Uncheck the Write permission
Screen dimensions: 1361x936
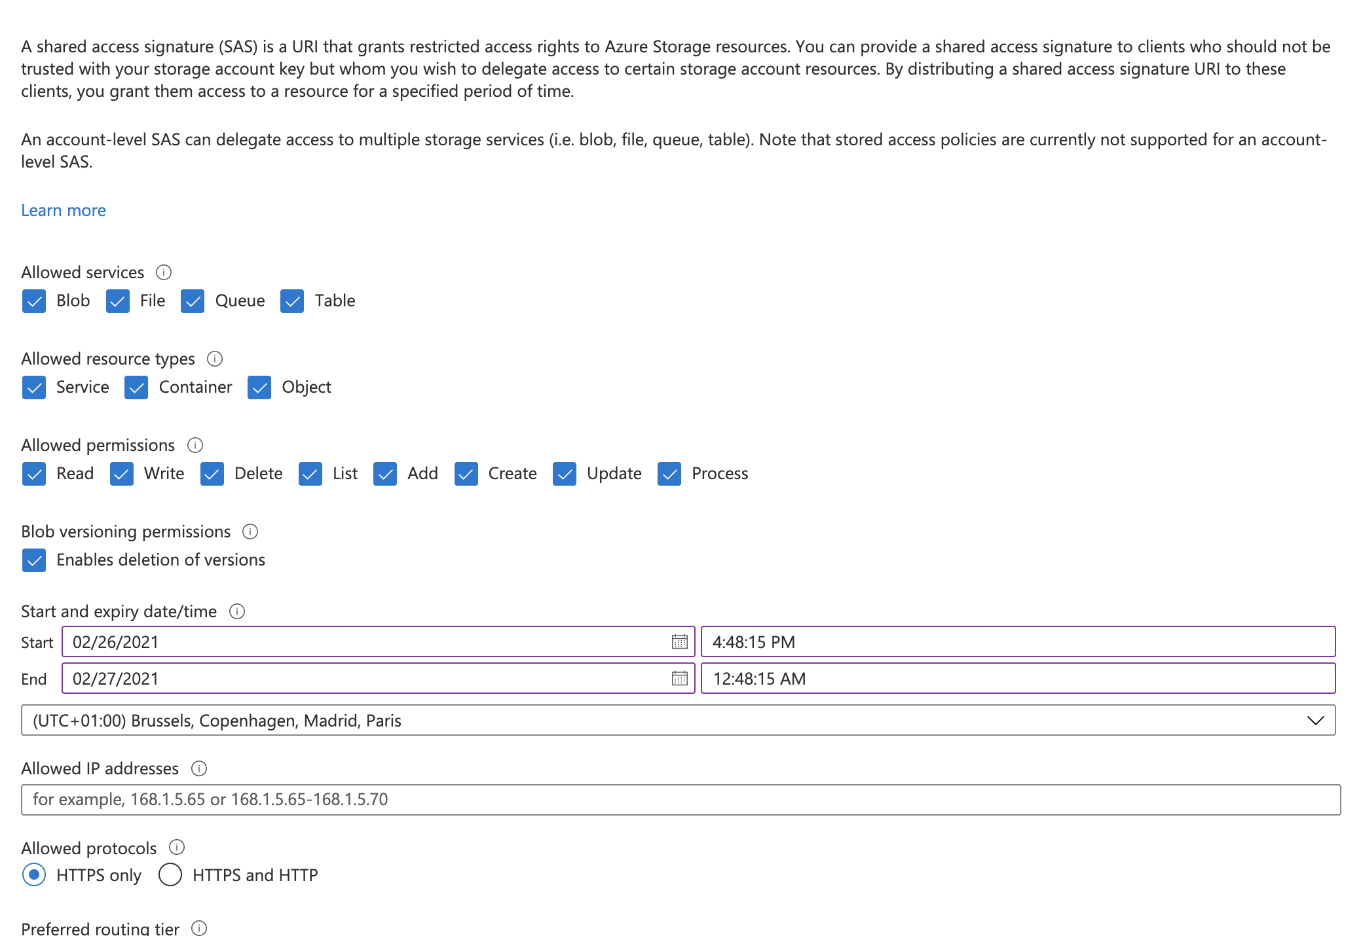[x=121, y=474]
